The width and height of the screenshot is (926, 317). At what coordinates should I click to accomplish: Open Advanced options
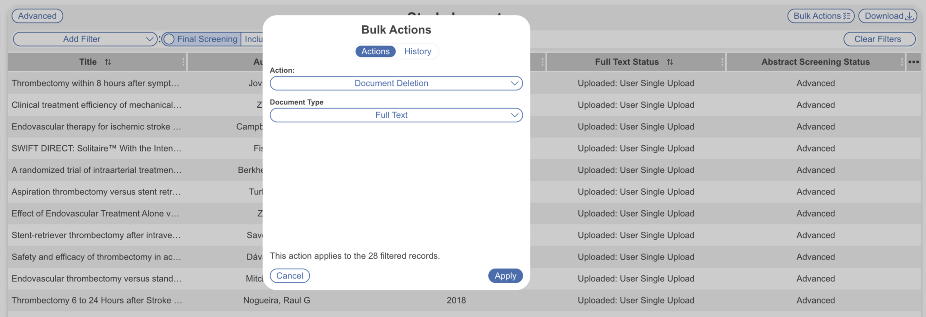[x=38, y=16]
